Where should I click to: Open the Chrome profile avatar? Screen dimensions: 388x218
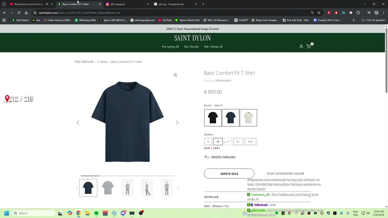[376, 13]
